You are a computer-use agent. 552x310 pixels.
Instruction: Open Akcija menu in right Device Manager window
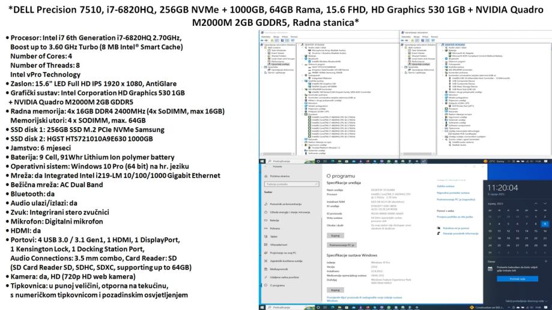click(416, 37)
